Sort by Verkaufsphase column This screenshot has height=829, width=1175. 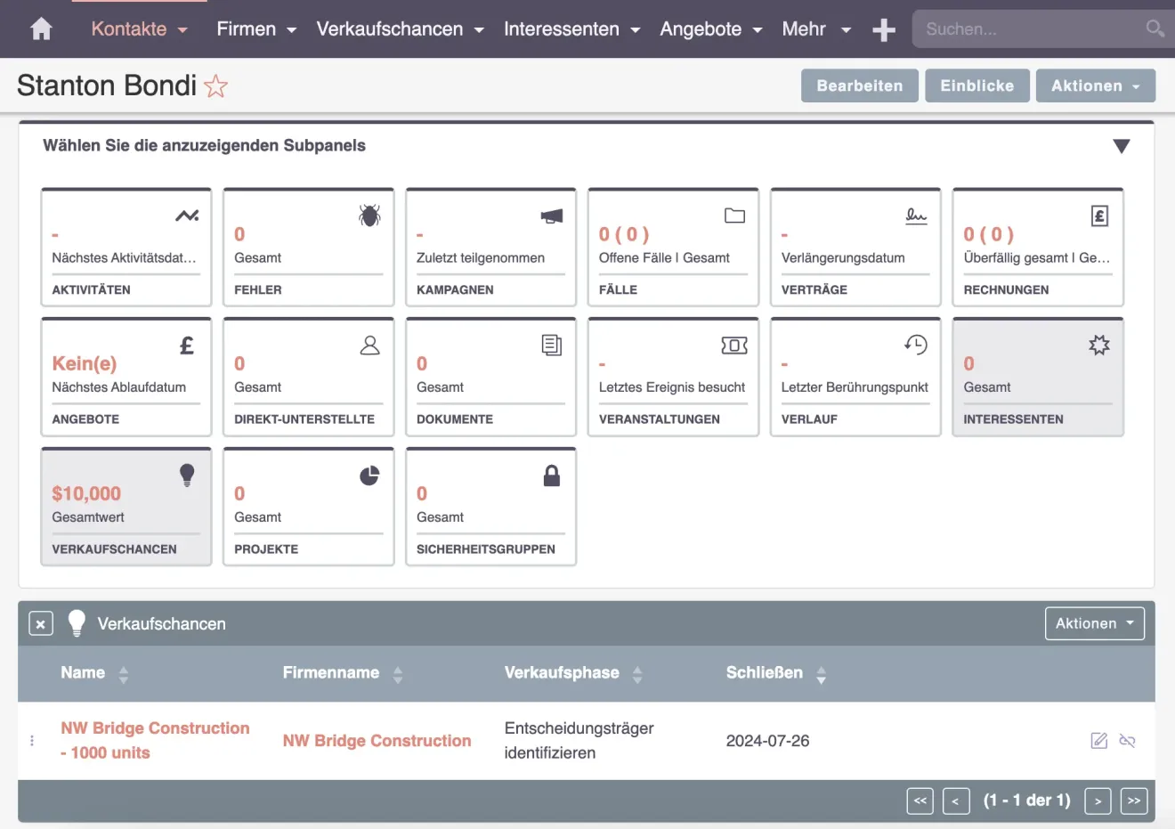562,673
